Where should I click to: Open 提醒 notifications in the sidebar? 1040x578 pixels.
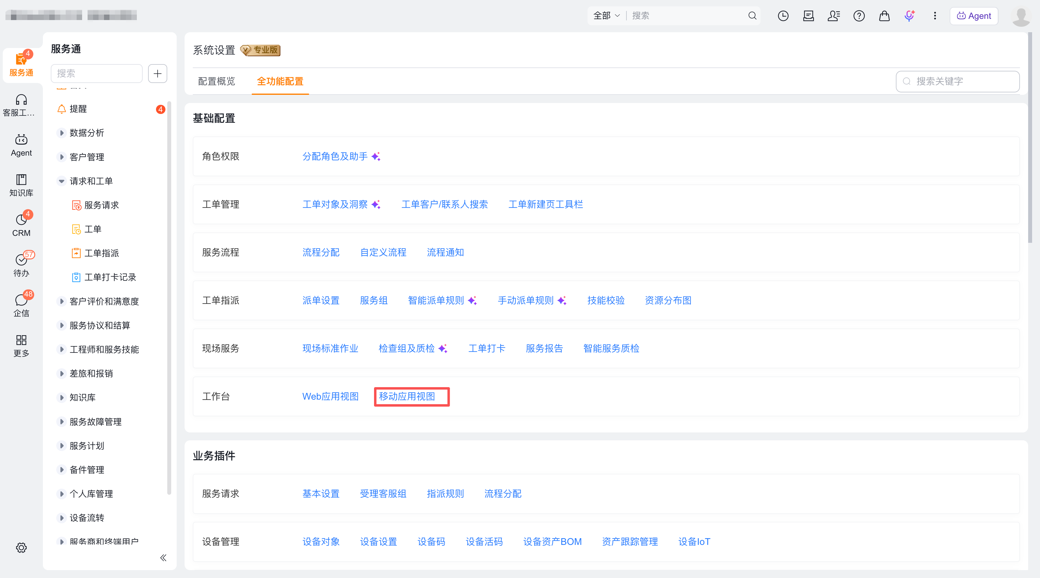click(78, 109)
